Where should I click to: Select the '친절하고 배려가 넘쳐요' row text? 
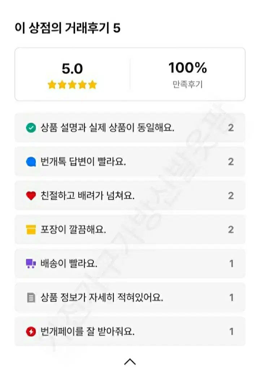(x=87, y=196)
